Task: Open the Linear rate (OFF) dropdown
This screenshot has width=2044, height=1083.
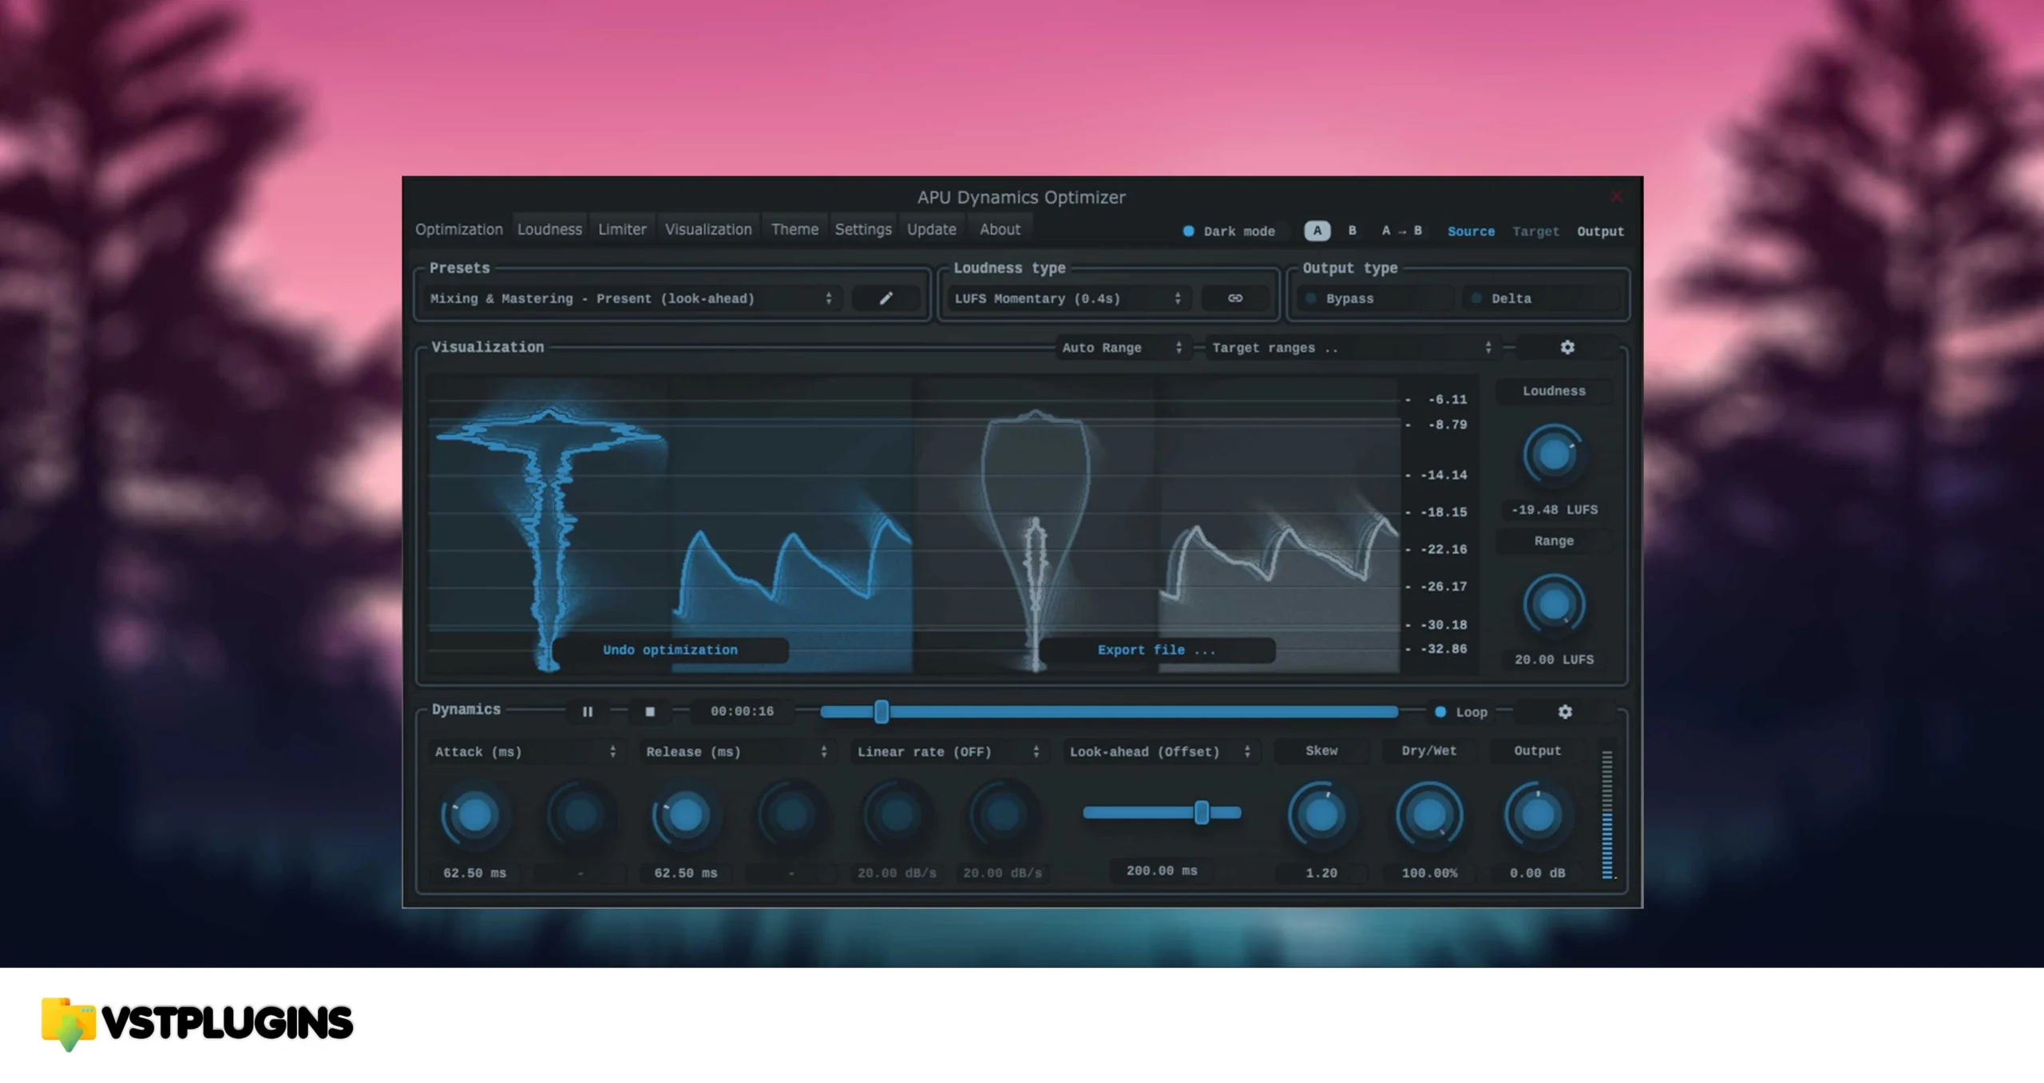Action: (x=949, y=752)
